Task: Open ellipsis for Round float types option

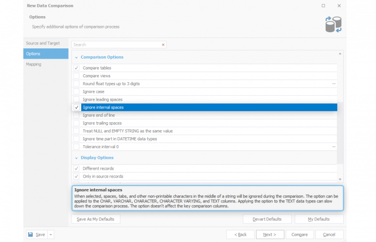Action: tap(334, 84)
